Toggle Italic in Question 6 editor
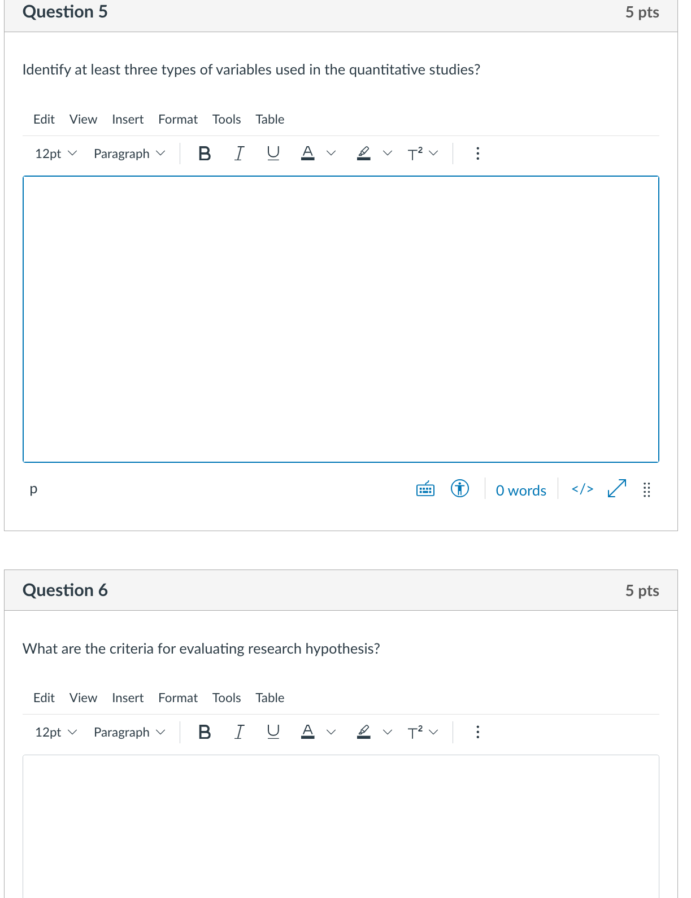691x898 pixels. point(239,732)
